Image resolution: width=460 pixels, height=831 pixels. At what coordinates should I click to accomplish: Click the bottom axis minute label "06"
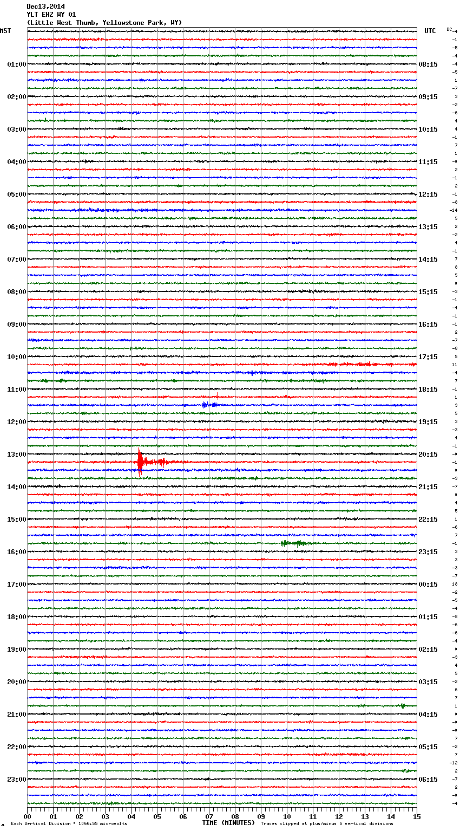(x=183, y=816)
